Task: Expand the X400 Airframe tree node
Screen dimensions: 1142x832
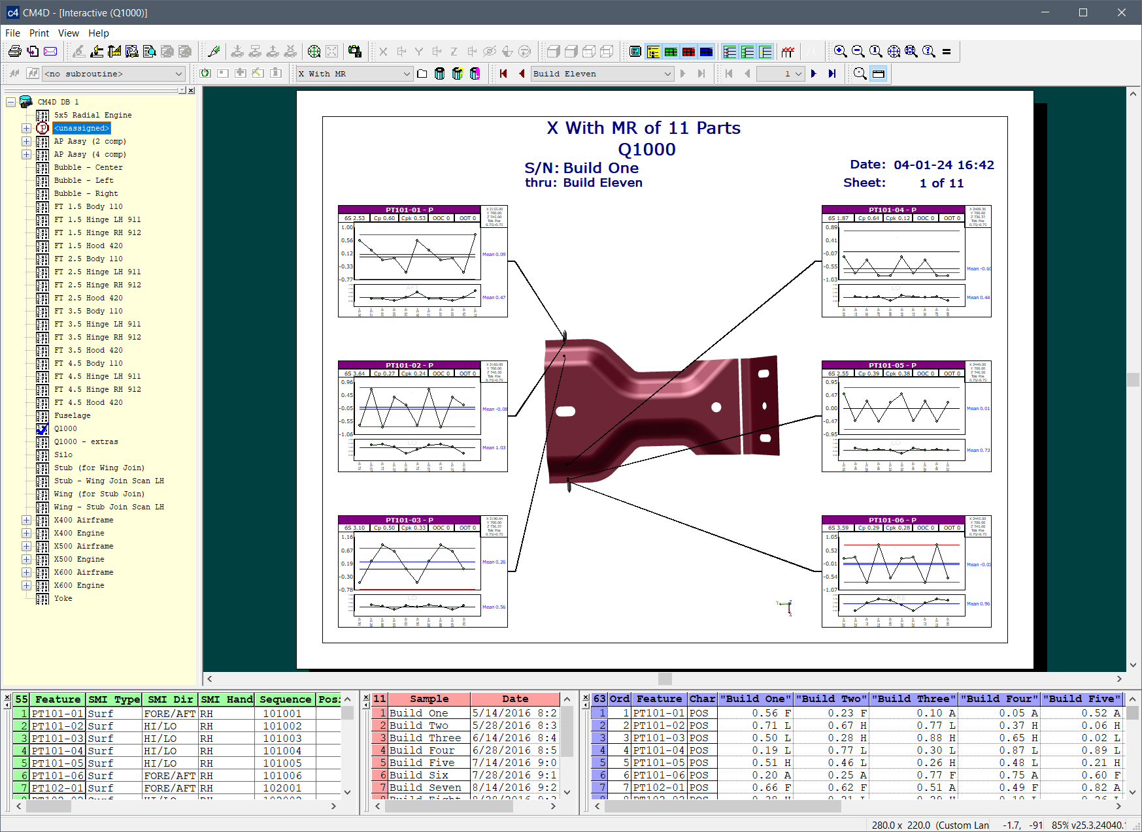Action: [x=26, y=520]
